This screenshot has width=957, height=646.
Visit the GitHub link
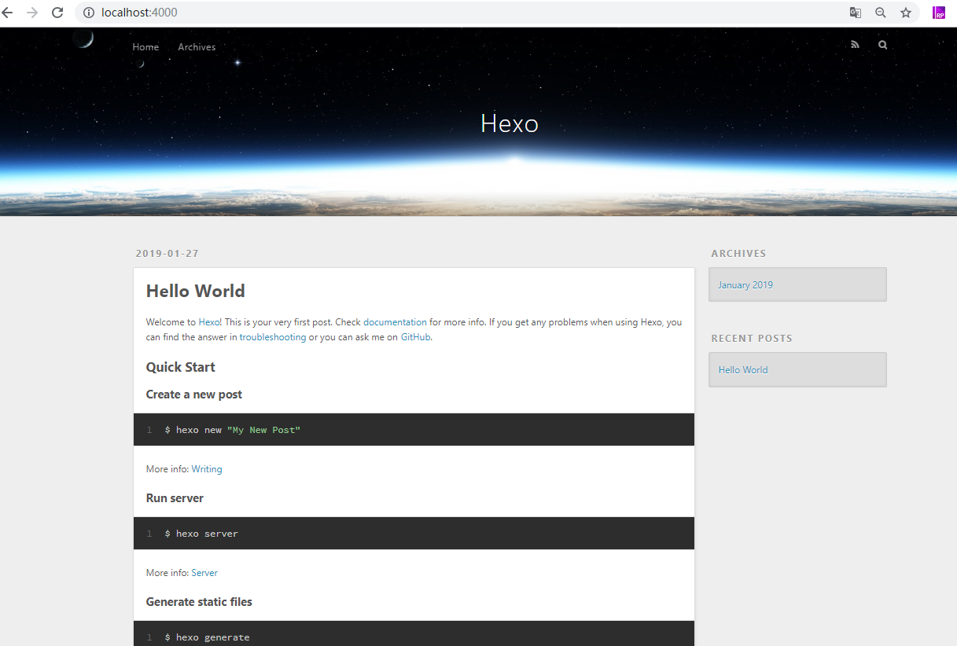pyautogui.click(x=416, y=337)
